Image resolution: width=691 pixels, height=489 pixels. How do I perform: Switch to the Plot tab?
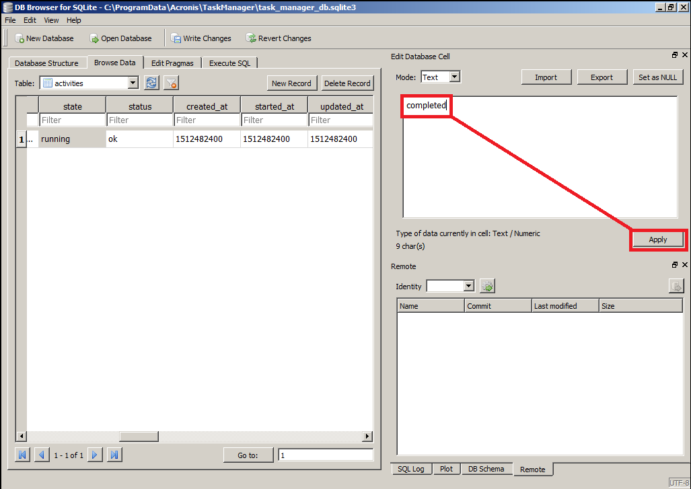[446, 469]
